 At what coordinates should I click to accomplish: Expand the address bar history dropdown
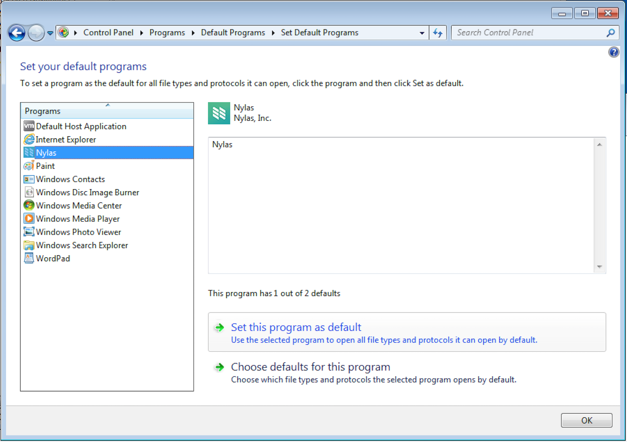pyautogui.click(x=422, y=33)
